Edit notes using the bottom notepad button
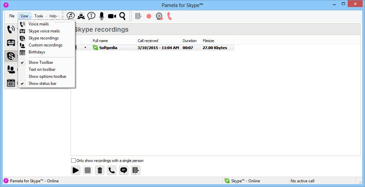Image resolution: width=365 pixels, height=187 pixels. [136, 170]
